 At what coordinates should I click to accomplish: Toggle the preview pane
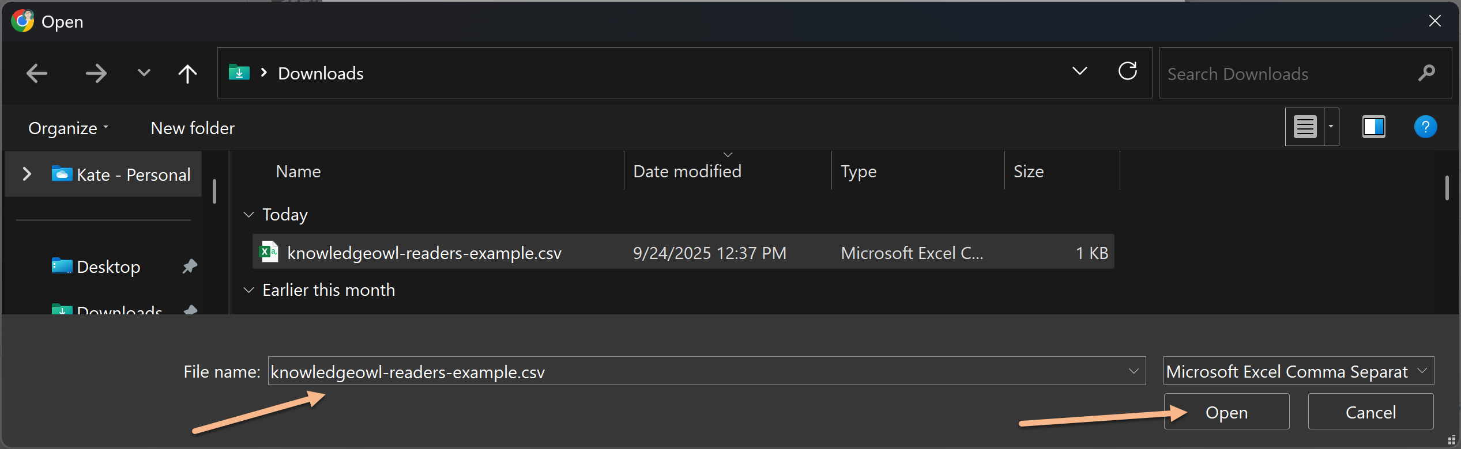click(x=1373, y=127)
